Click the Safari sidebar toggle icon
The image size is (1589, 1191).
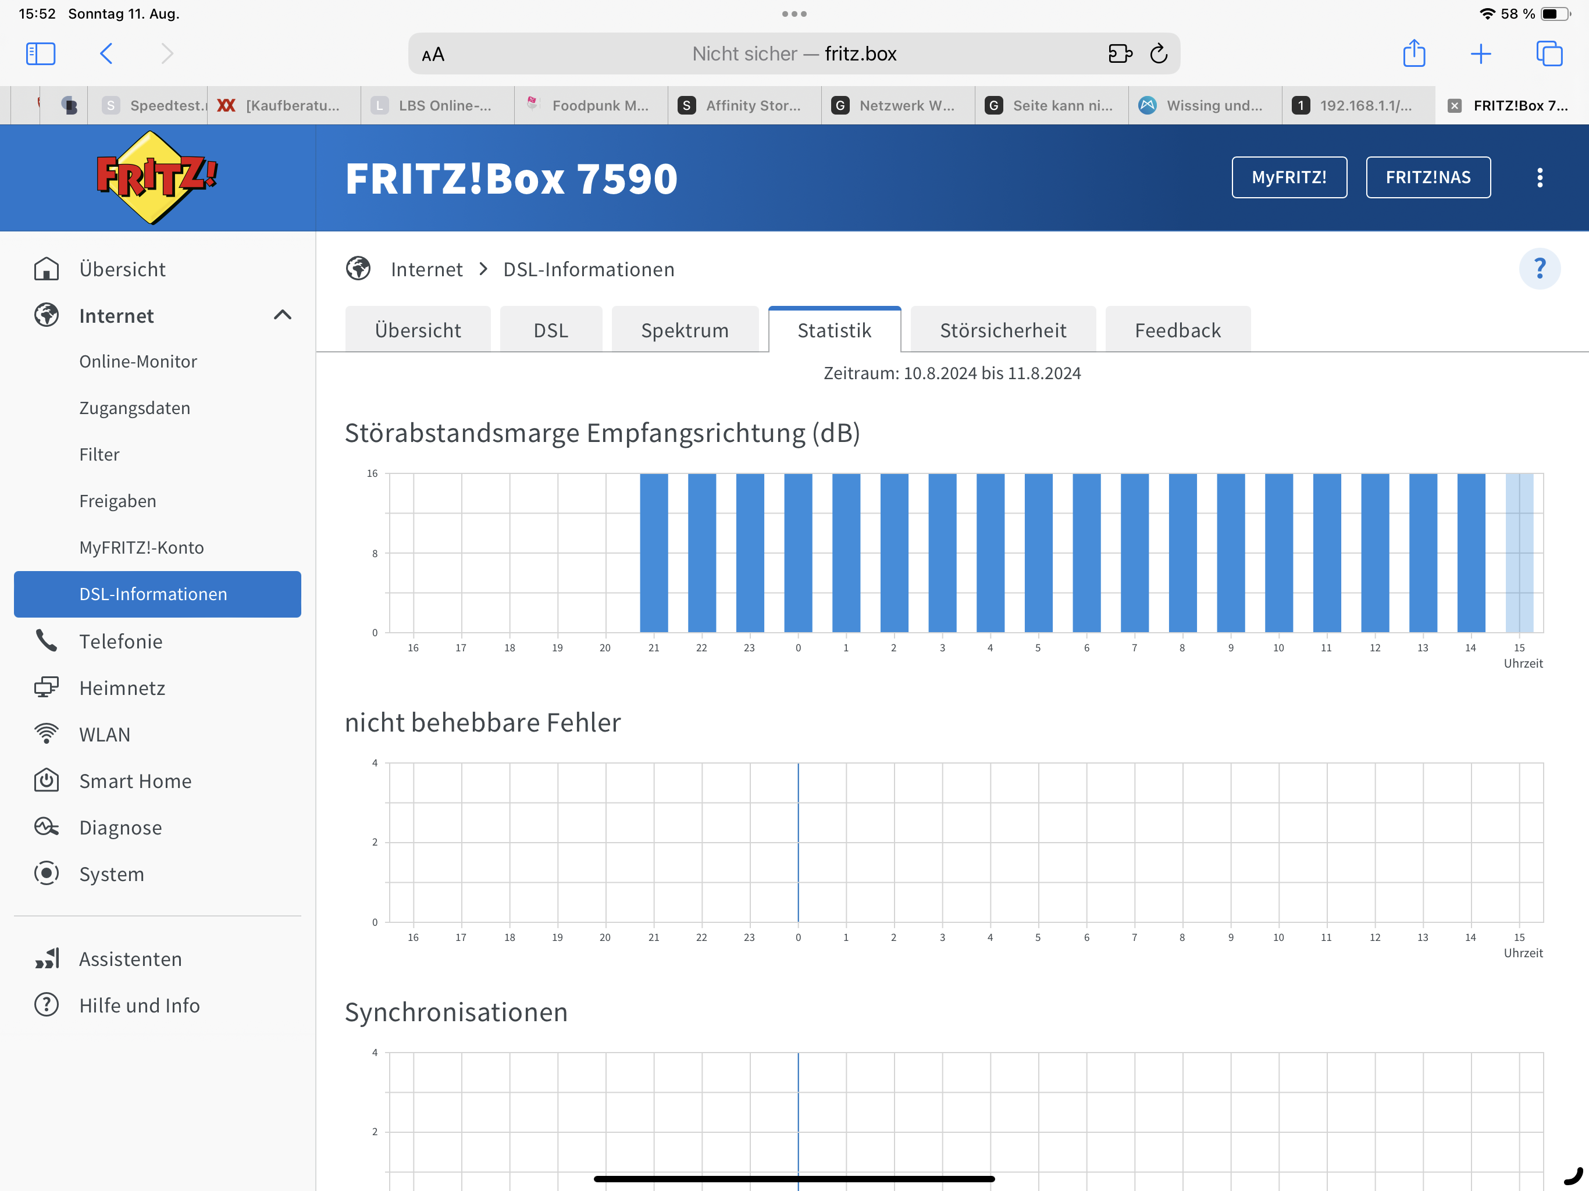pyautogui.click(x=40, y=54)
